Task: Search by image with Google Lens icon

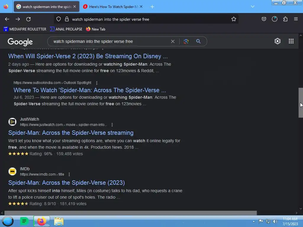Action: pyautogui.click(x=186, y=41)
